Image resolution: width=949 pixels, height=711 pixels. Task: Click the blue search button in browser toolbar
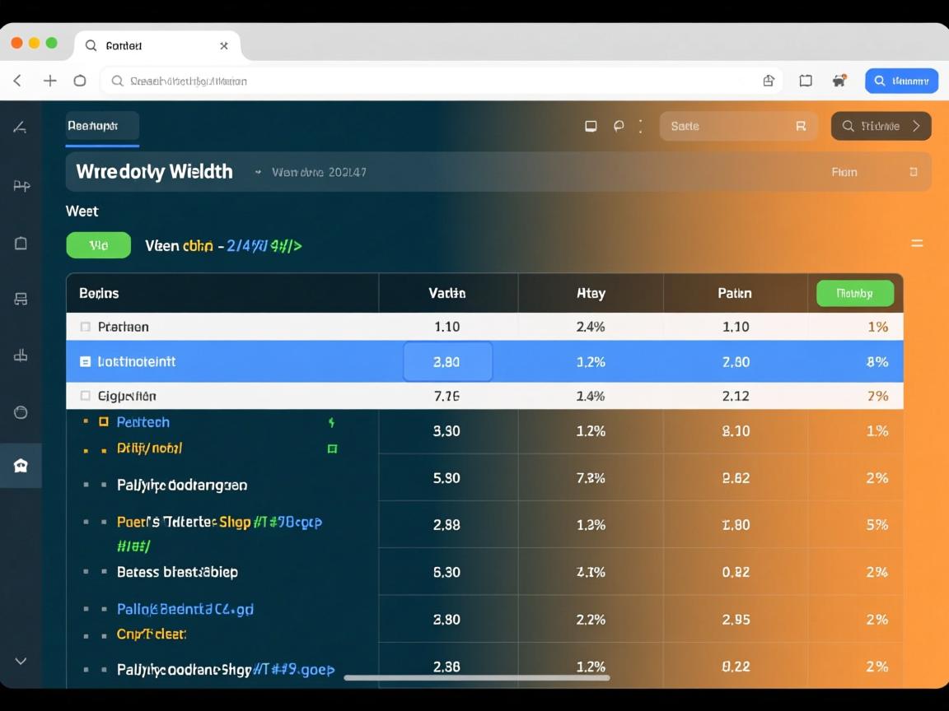point(901,81)
